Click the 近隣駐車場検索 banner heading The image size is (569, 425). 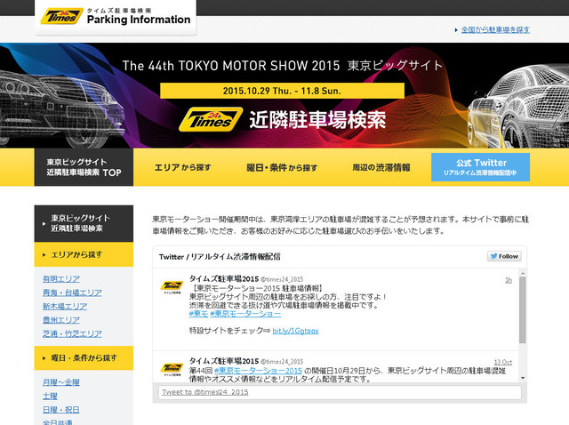(317, 120)
